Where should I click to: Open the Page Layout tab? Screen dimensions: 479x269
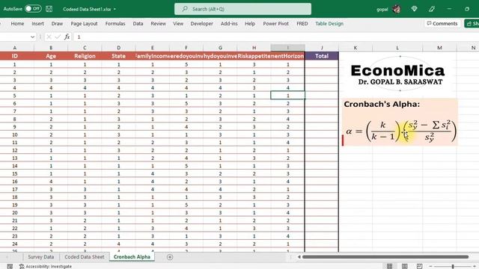[84, 23]
